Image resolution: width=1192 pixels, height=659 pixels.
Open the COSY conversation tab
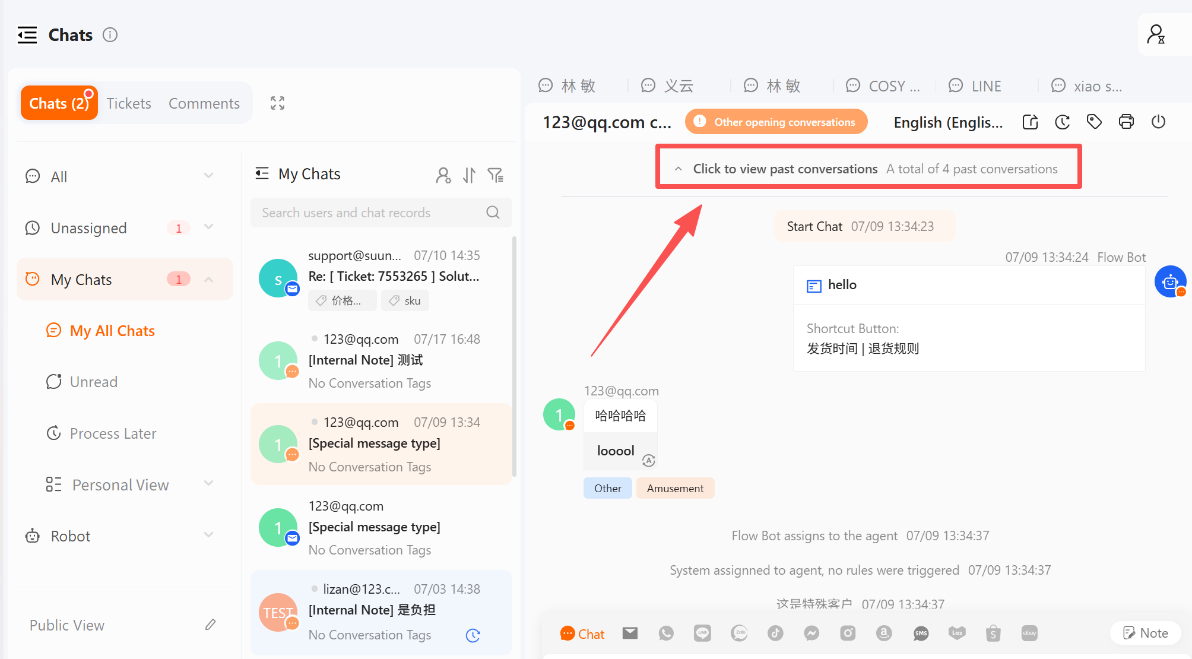[x=883, y=86]
